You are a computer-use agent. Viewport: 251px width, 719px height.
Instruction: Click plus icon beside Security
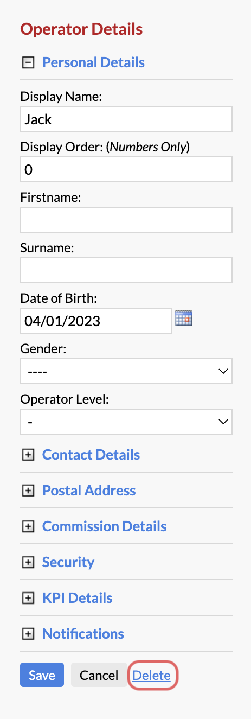pyautogui.click(x=28, y=562)
